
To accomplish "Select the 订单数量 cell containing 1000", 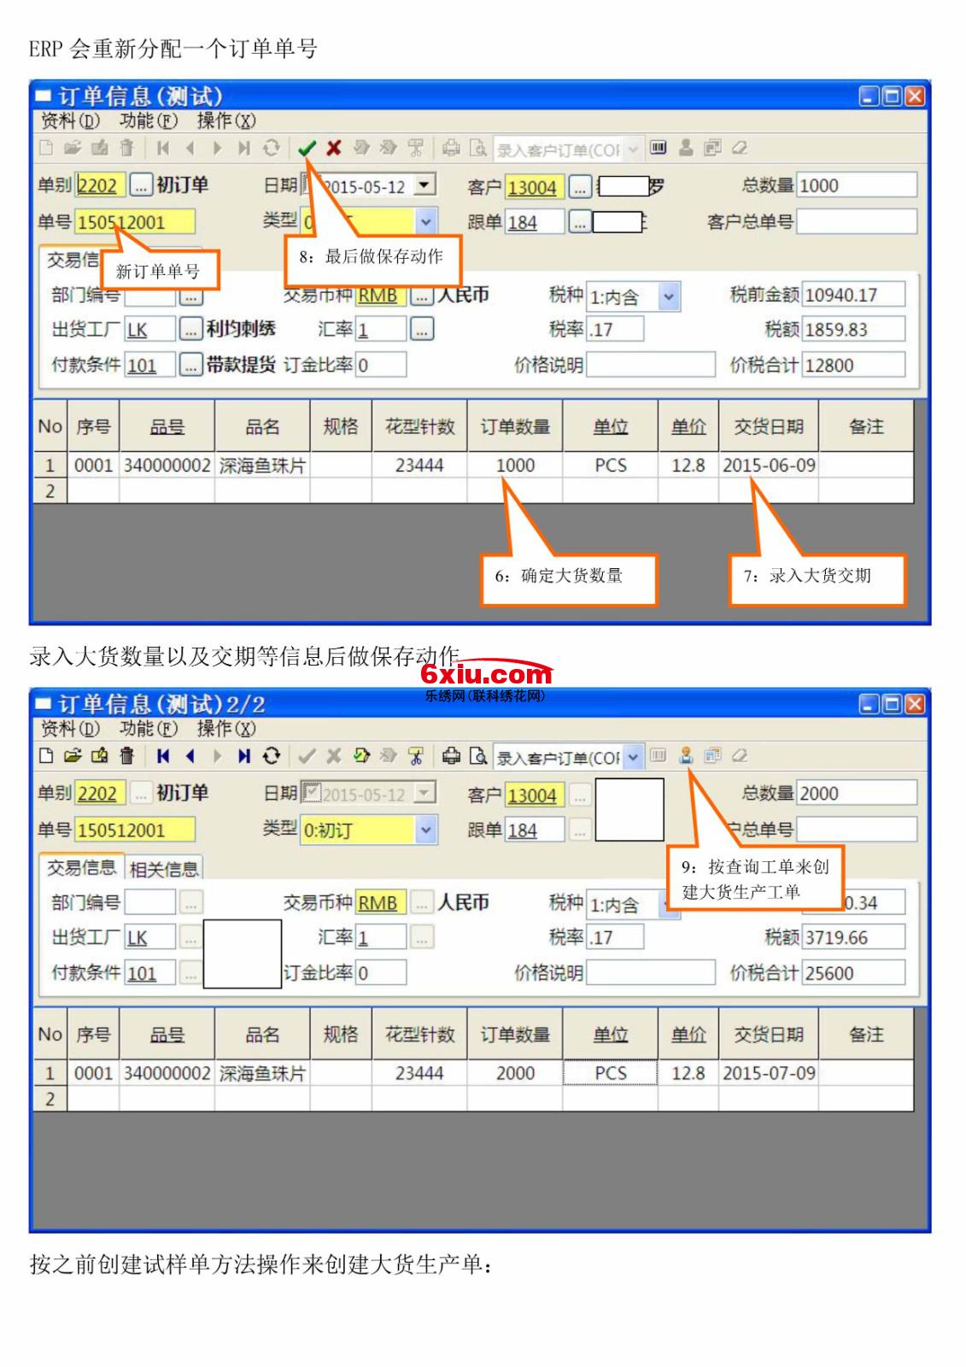I will (515, 466).
